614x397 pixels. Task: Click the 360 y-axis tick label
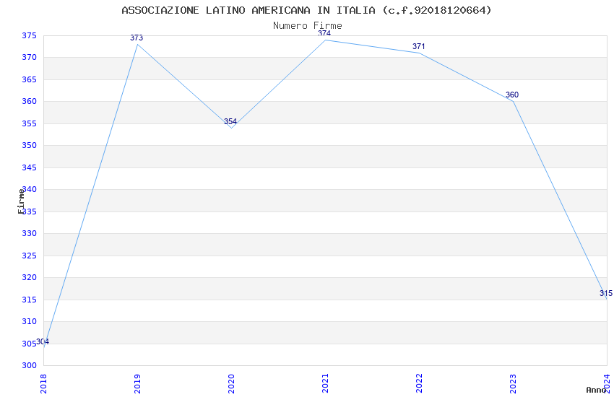pos(29,102)
